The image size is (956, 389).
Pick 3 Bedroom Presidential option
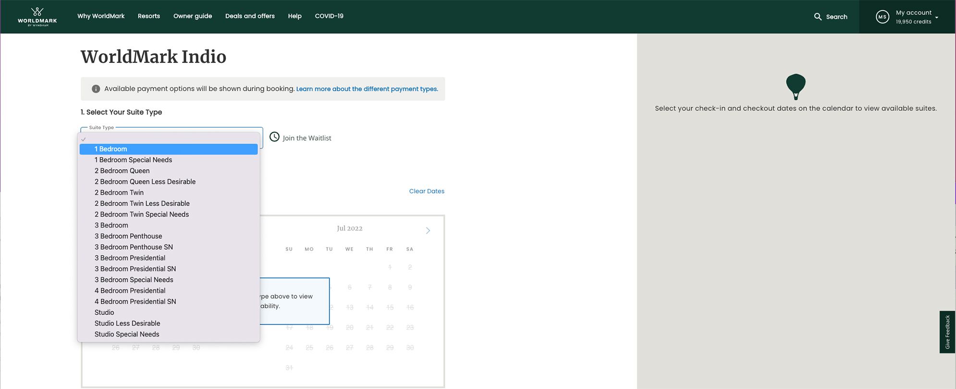[169, 258]
